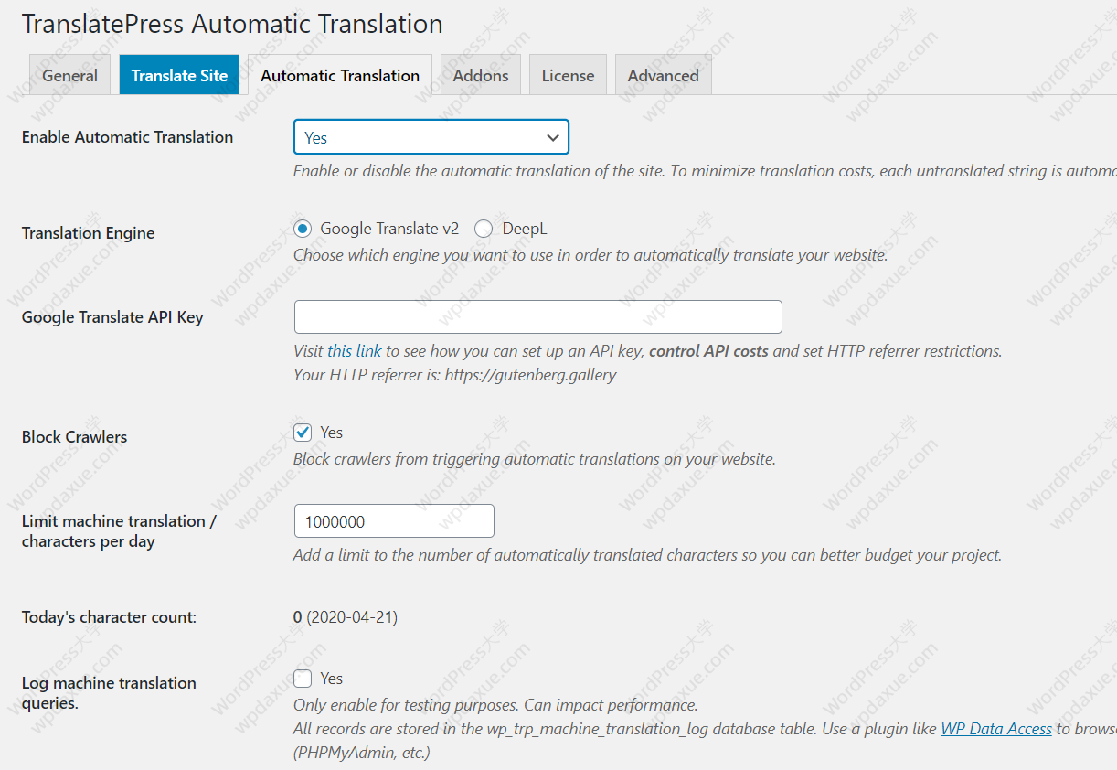Image resolution: width=1117 pixels, height=770 pixels.
Task: Click the 'Google Translate API Key' label
Action: click(112, 317)
